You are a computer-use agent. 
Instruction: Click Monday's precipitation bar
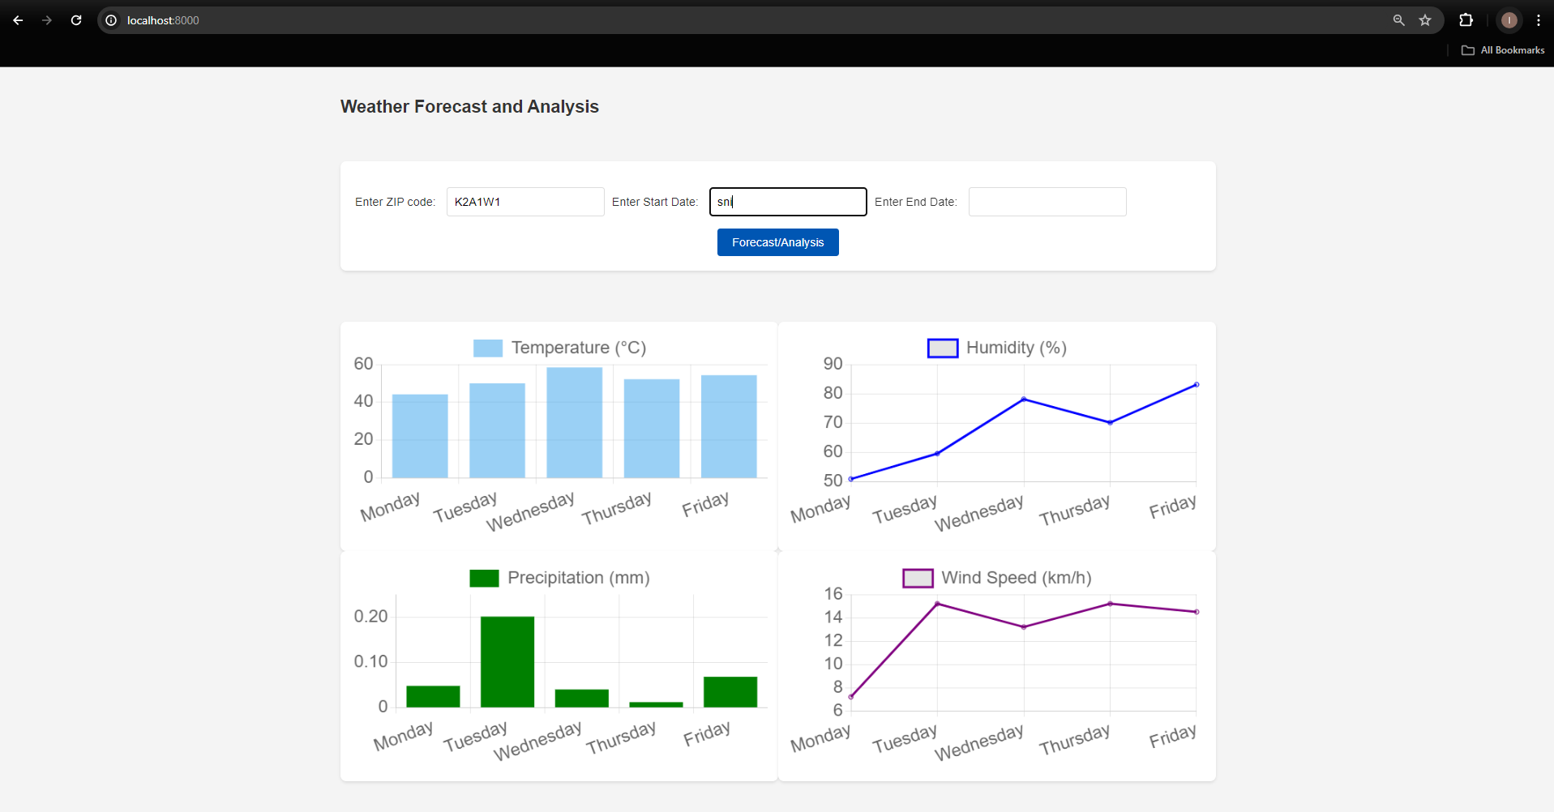pos(433,697)
